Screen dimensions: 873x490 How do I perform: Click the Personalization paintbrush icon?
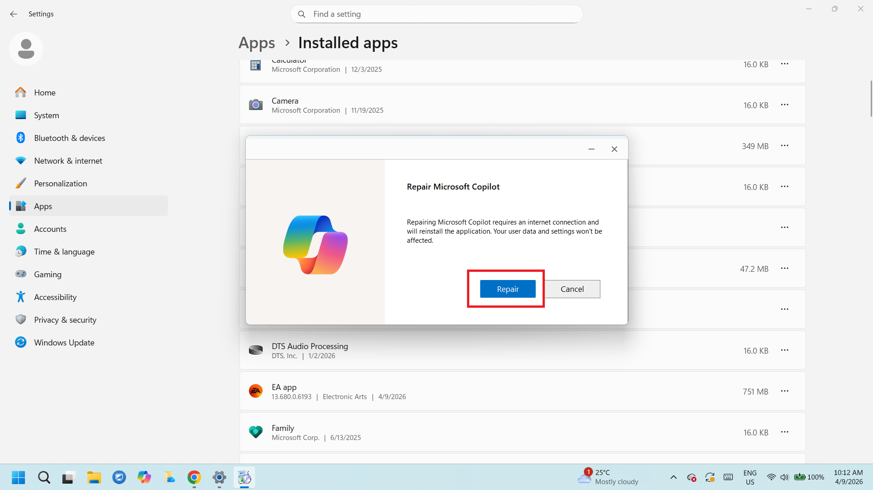coord(20,184)
